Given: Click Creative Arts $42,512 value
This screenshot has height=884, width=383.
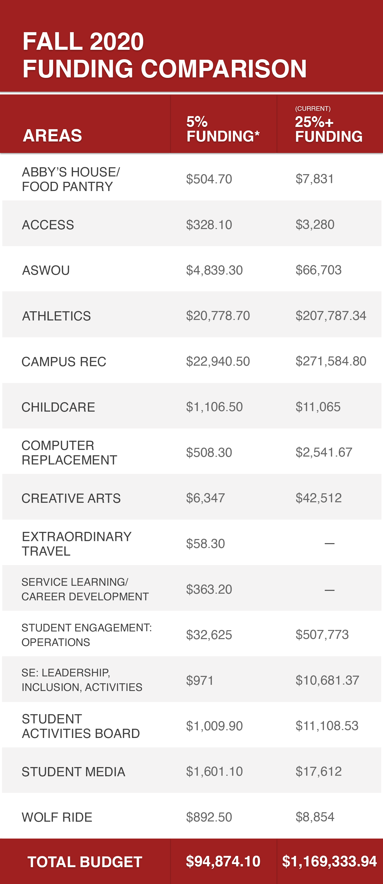Looking at the screenshot, I should point(318,498).
